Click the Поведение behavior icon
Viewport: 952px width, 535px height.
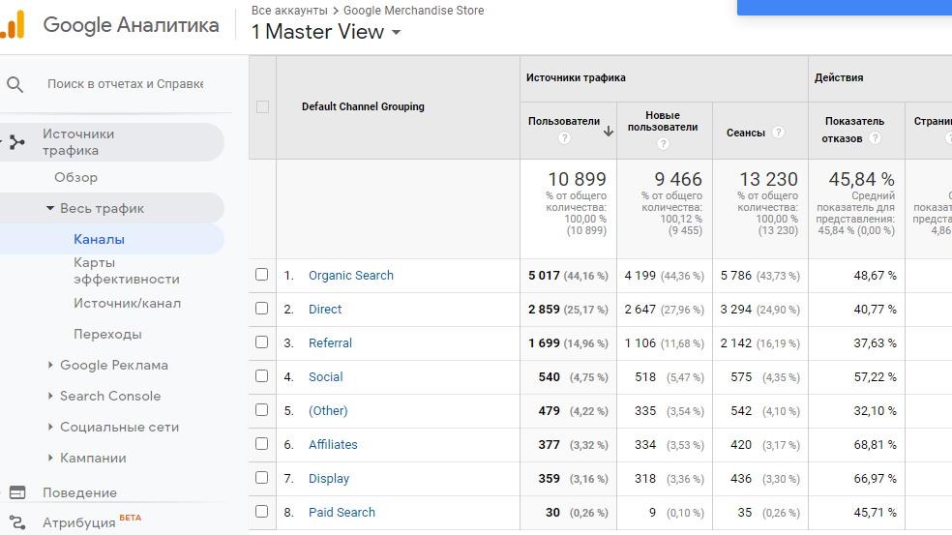[x=17, y=492]
